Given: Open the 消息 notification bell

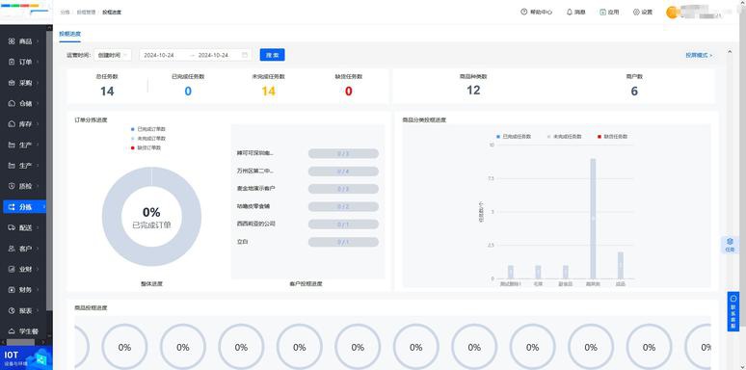Looking at the screenshot, I should [569, 12].
